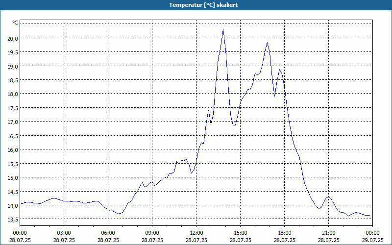Click the 13,5 y-axis value
Screen dimensions: 392x245
pos(14,219)
